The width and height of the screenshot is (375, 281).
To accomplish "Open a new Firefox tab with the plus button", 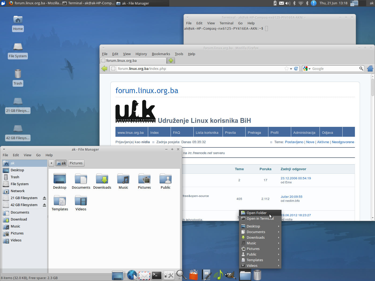I will (x=171, y=60).
